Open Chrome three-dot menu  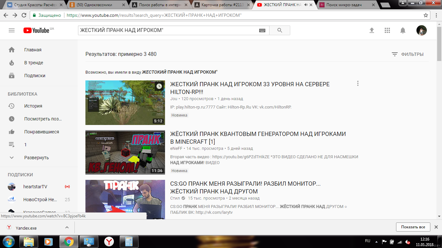tap(436, 15)
